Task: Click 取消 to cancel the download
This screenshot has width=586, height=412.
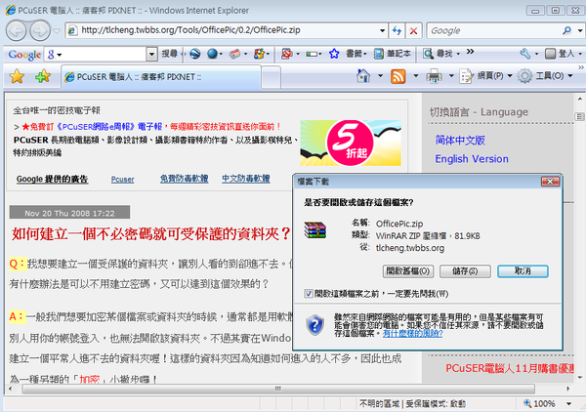Action: tap(523, 271)
